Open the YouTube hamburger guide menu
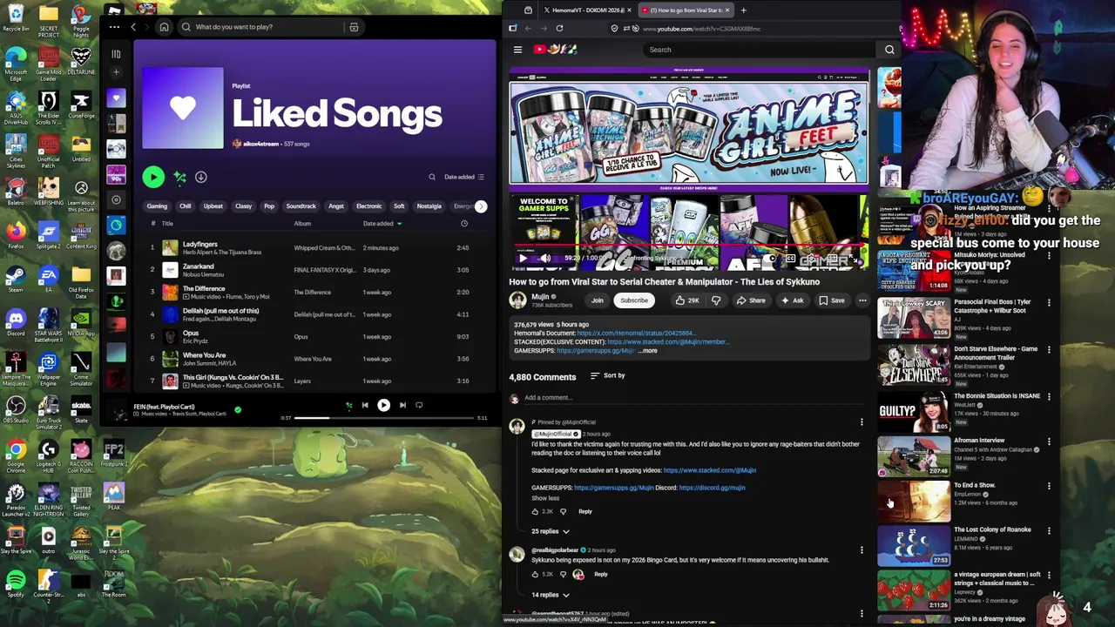Screen dimensions: 1115x627 (517, 50)
